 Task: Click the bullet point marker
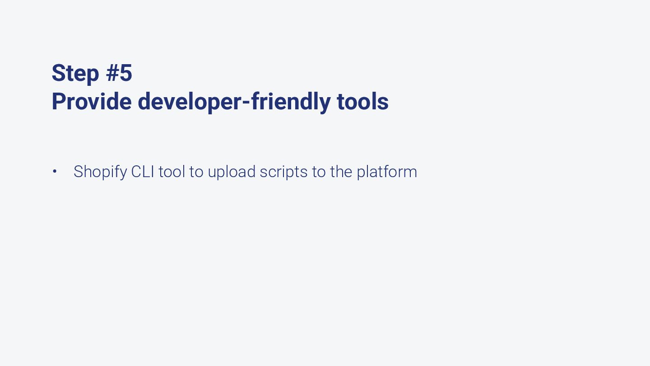tap(55, 172)
